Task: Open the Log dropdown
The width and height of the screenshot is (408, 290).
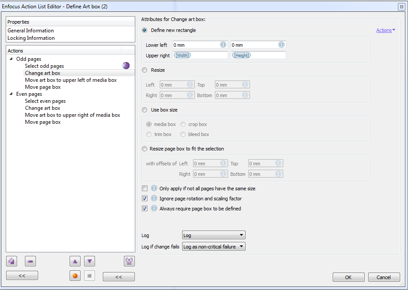Action: tap(214, 235)
